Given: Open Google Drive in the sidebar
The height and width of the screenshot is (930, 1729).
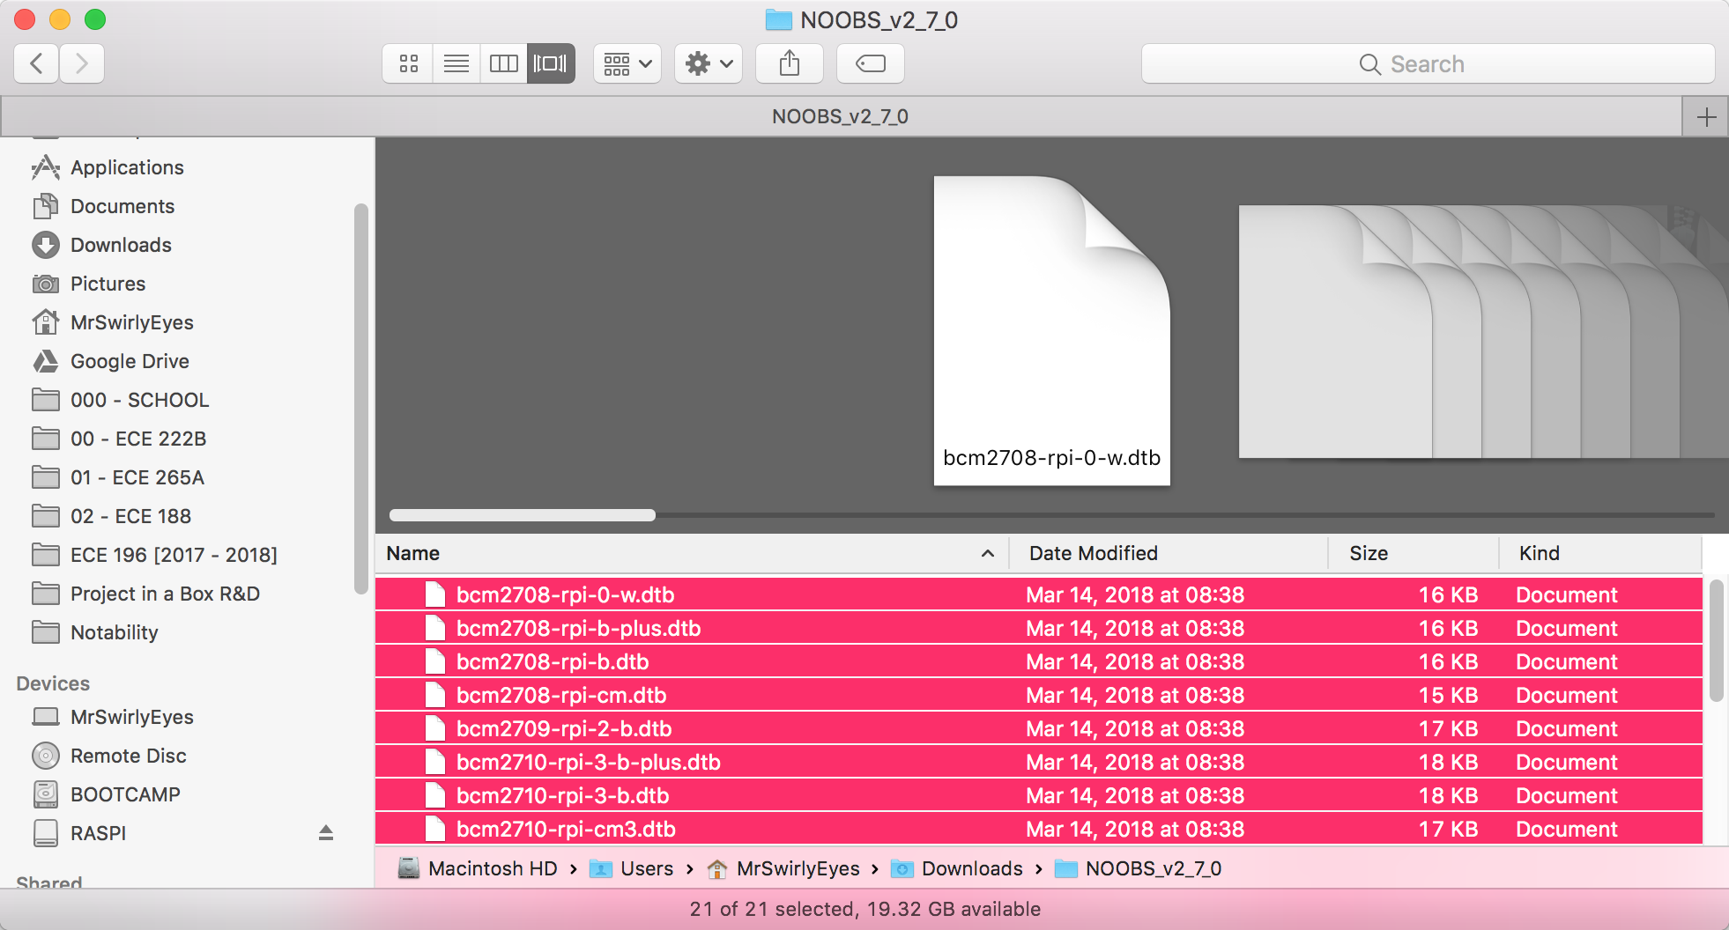Looking at the screenshot, I should tap(129, 361).
